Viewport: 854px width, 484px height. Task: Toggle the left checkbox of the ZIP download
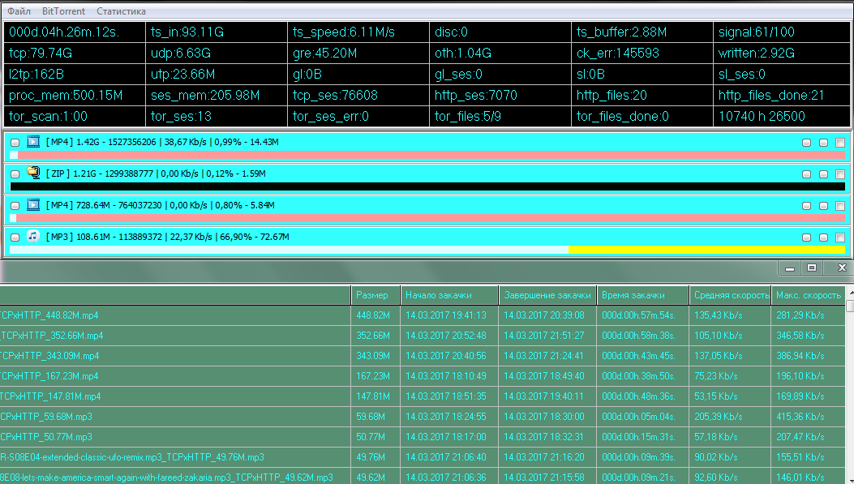click(15, 173)
